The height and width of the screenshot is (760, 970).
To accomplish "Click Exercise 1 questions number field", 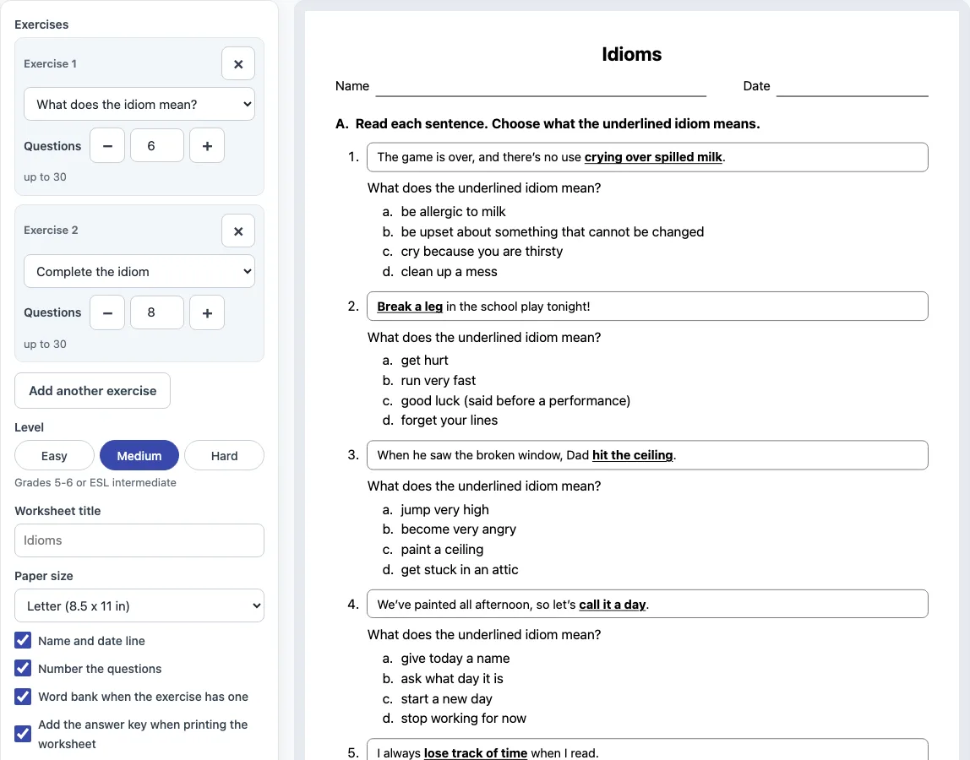I will 157,146.
